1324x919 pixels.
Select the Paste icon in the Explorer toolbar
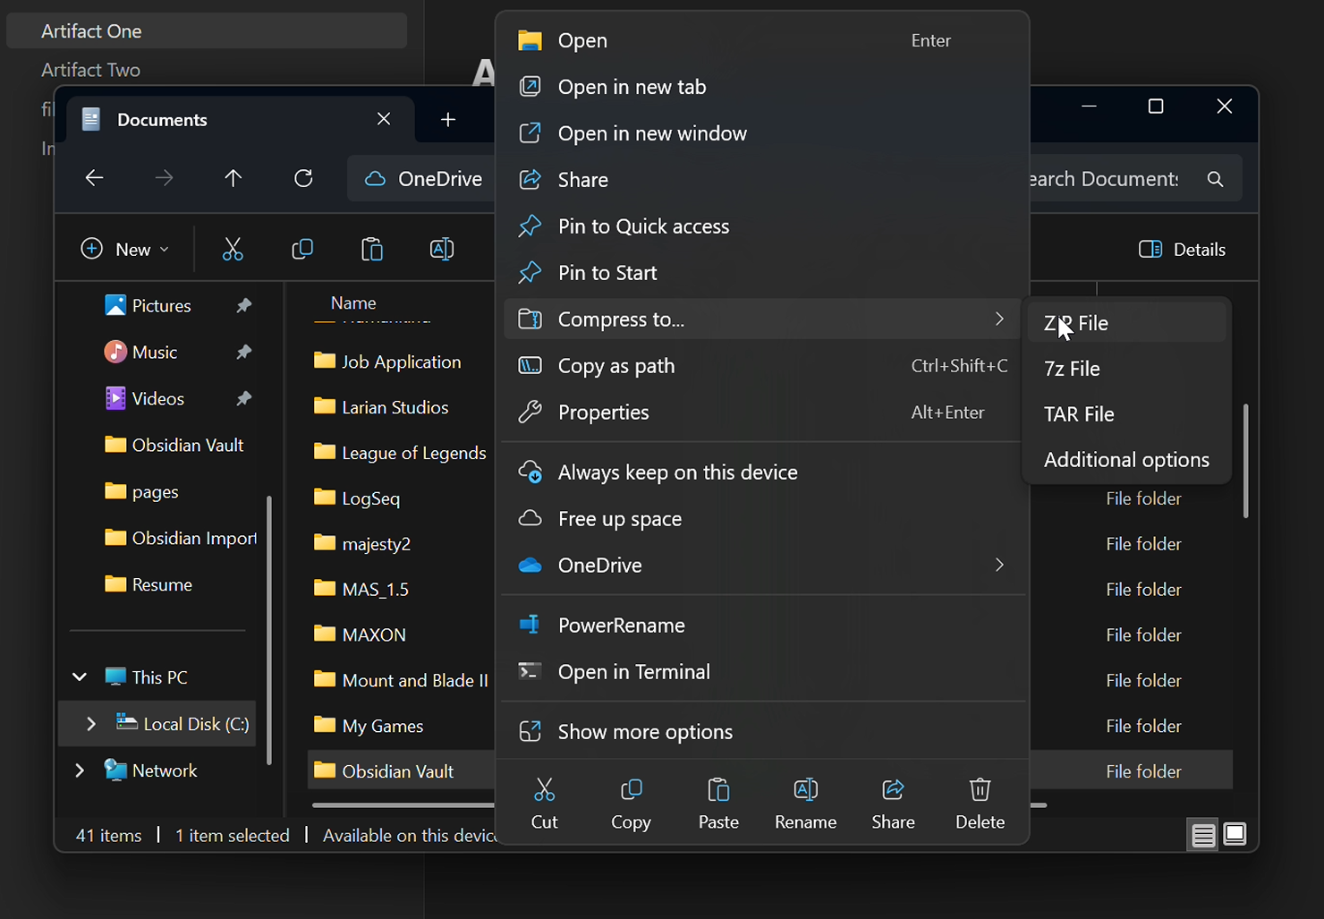point(371,249)
